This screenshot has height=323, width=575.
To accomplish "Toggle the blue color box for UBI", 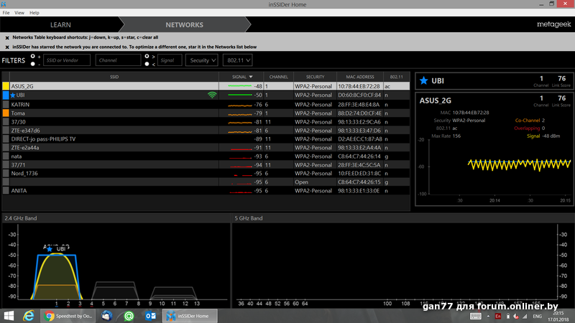I will pos(6,95).
